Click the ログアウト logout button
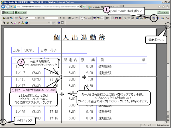This screenshot has width=171, height=128. (163, 12)
